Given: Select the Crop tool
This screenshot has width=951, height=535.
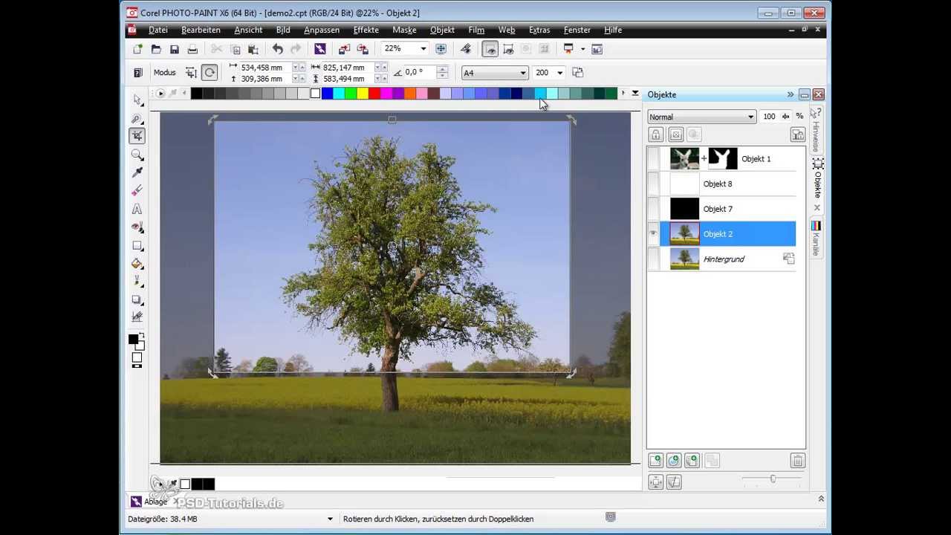Looking at the screenshot, I should 137,136.
